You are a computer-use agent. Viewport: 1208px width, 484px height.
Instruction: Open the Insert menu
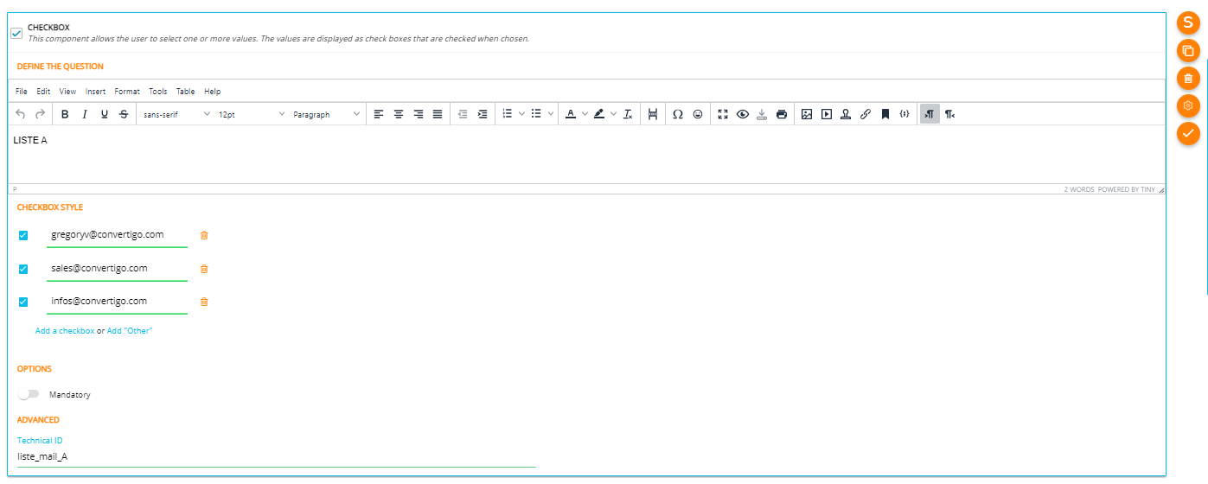coord(95,92)
